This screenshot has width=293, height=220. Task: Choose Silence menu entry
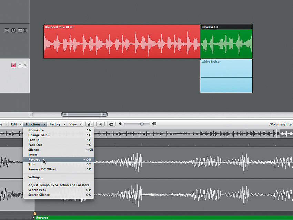[59, 150]
